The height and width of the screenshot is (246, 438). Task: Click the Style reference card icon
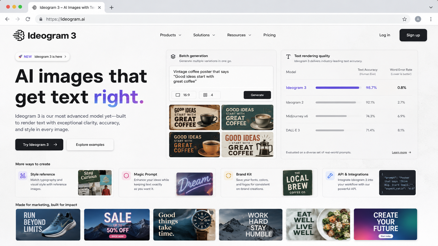(x=23, y=176)
